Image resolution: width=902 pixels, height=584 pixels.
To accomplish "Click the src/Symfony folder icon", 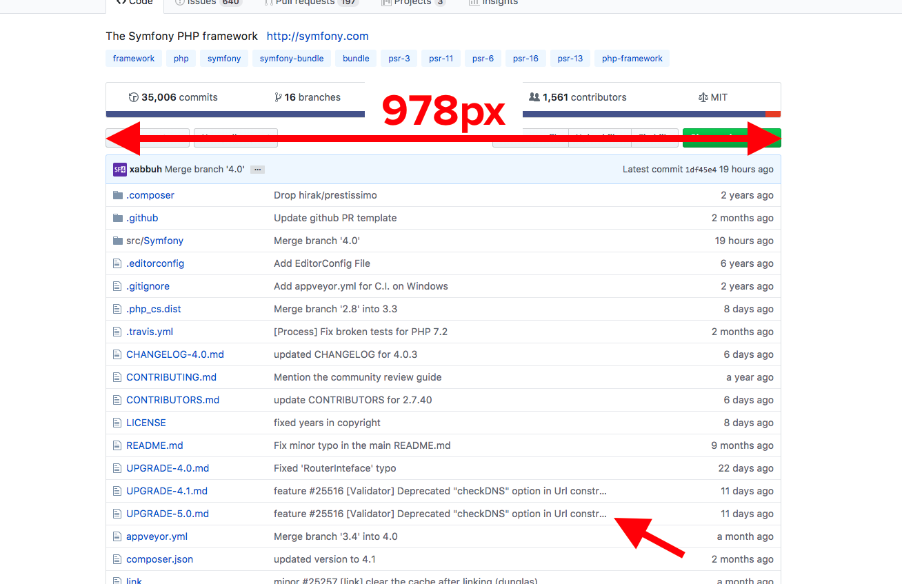I will (118, 241).
